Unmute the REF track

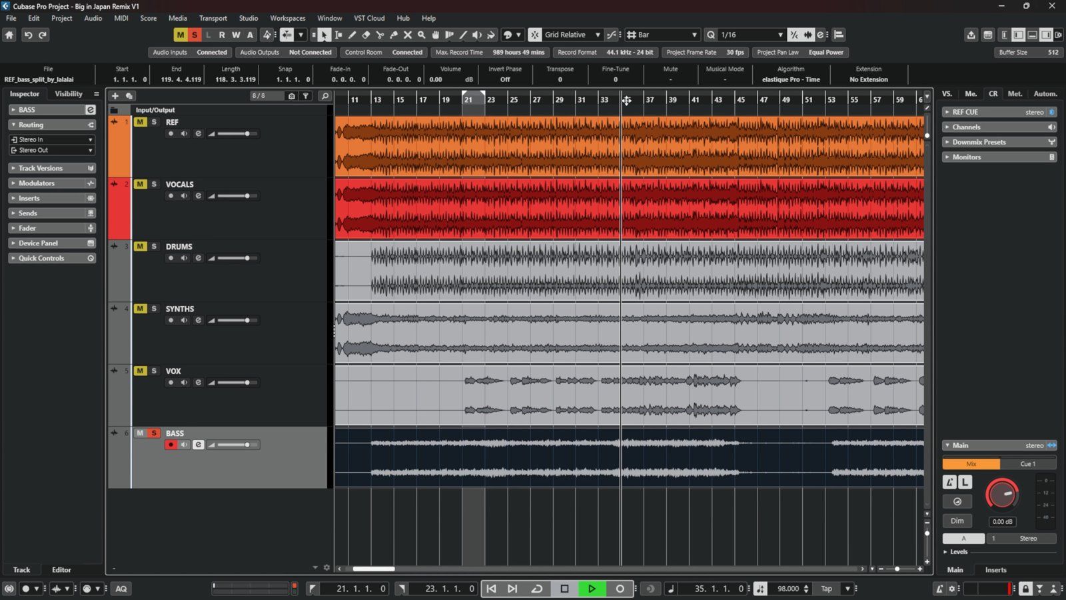(140, 122)
